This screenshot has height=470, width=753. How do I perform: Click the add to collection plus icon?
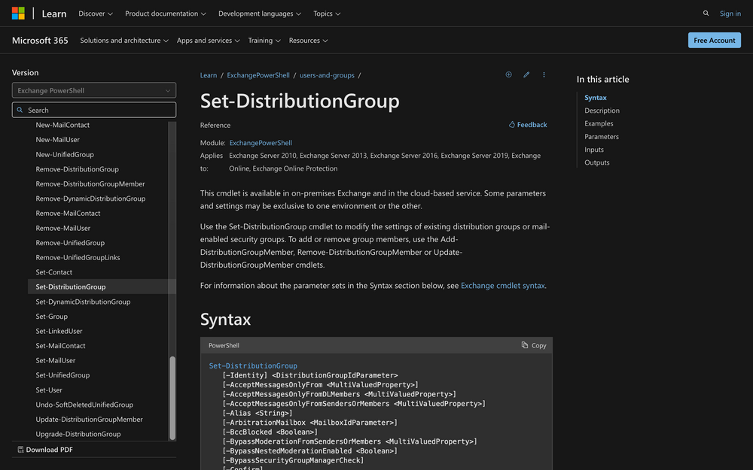(508, 75)
